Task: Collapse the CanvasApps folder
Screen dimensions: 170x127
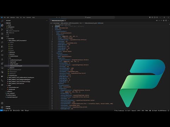Action: (11, 38)
